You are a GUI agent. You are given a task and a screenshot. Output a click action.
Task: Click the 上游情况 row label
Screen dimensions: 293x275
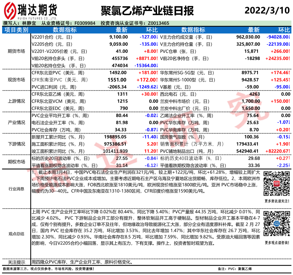[x=16, y=101]
